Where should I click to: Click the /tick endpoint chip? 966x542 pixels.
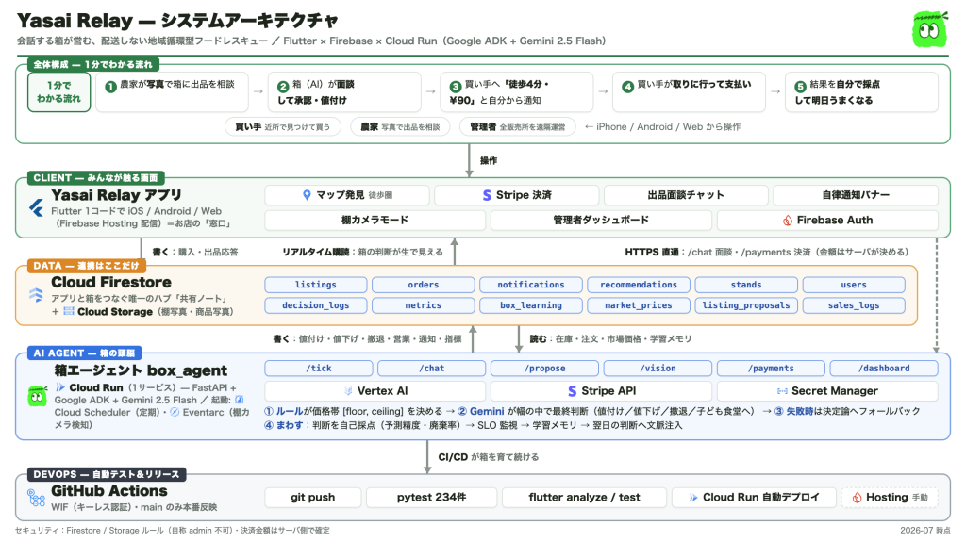(319, 369)
